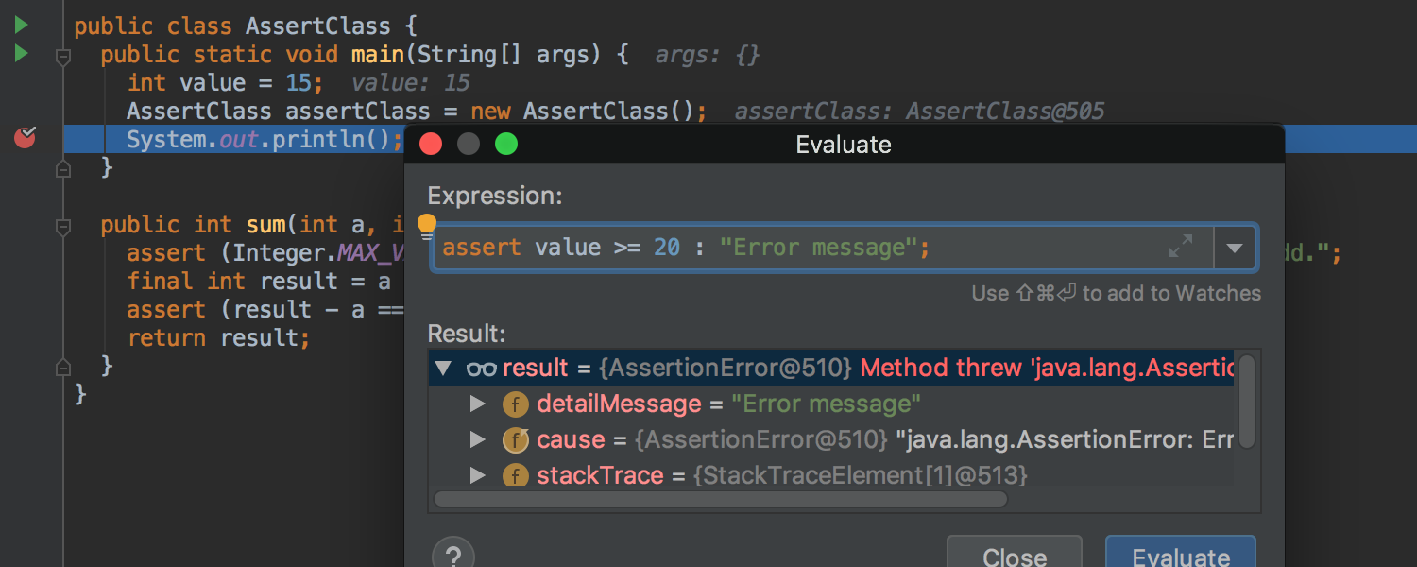Click the help question mark button
Viewport: 1417px width, 567px height.
[x=453, y=555]
